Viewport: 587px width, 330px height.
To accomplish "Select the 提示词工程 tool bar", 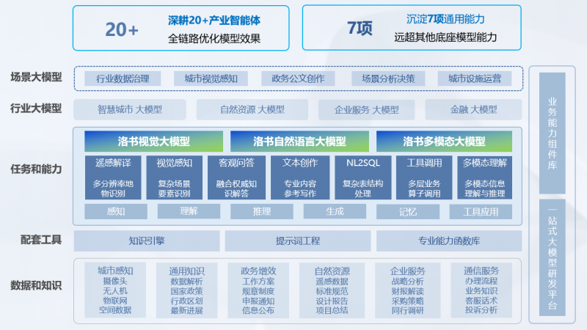I will (x=297, y=241).
